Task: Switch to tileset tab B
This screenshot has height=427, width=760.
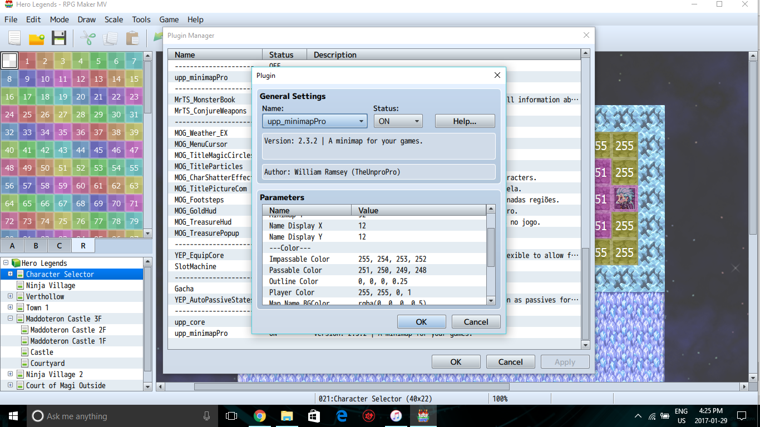Action: click(x=36, y=245)
